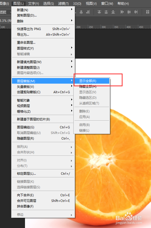Click 应用(A) in mask submenu
This screenshot has width=151, height=228.
point(92,117)
